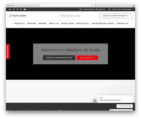Start the VIRTUAL SHOWROOM TOUR
This screenshot has width=141, height=119.
tap(59, 58)
